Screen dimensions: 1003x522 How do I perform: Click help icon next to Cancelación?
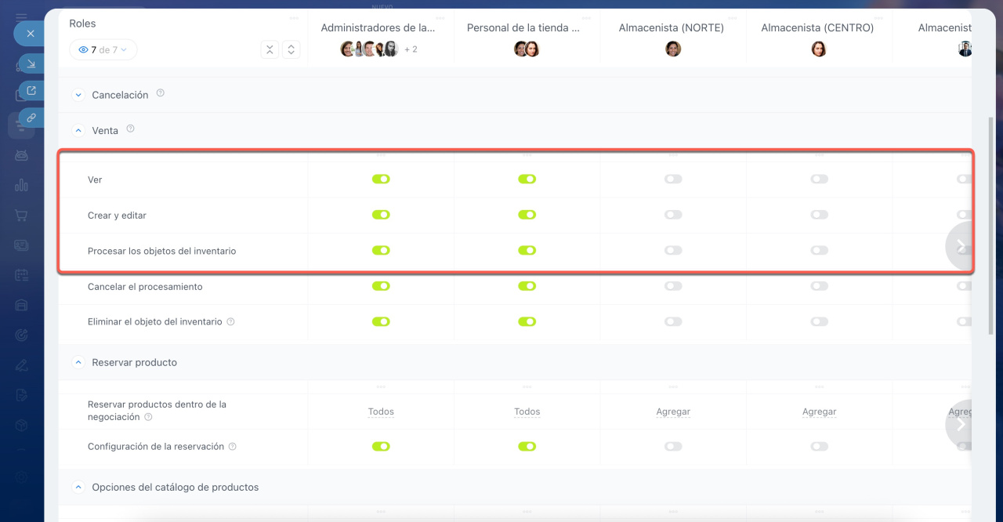pos(161,93)
